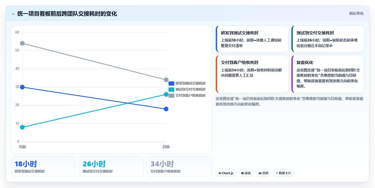The height and width of the screenshot is (188, 375).
Task: Click the Chart.js tag
Action: point(226,173)
